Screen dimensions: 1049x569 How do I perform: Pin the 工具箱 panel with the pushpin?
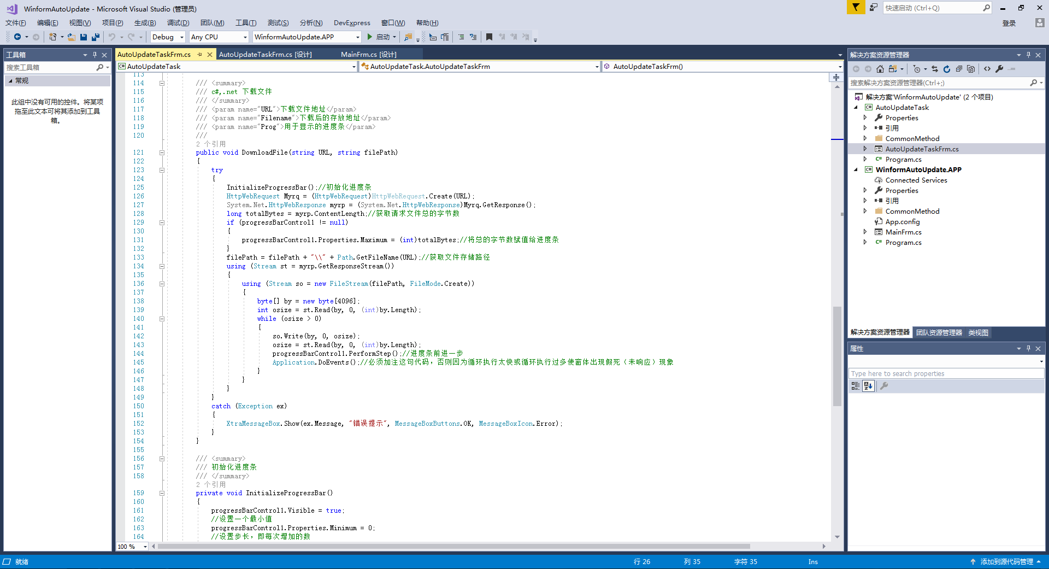[x=95, y=55]
